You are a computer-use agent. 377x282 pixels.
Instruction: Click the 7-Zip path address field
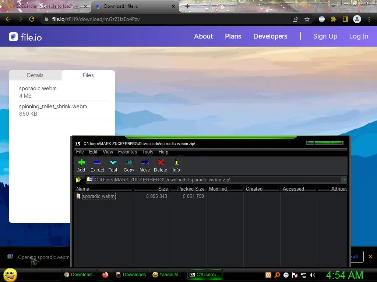(x=214, y=180)
